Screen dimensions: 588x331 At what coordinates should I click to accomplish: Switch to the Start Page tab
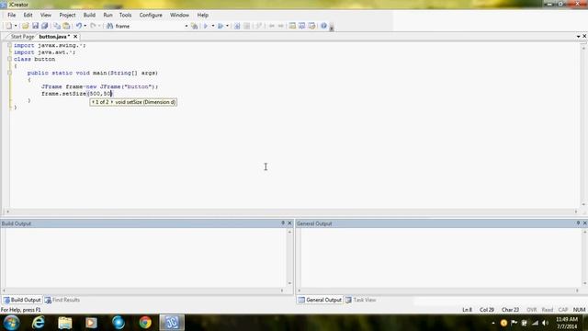click(x=22, y=37)
